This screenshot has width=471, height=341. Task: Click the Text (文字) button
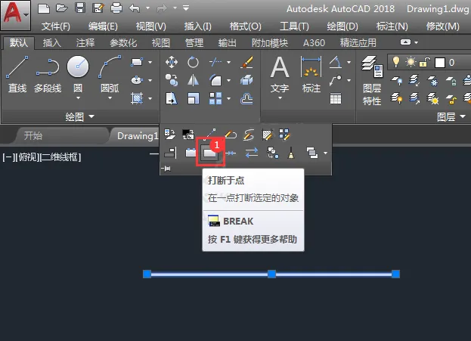[x=280, y=77]
